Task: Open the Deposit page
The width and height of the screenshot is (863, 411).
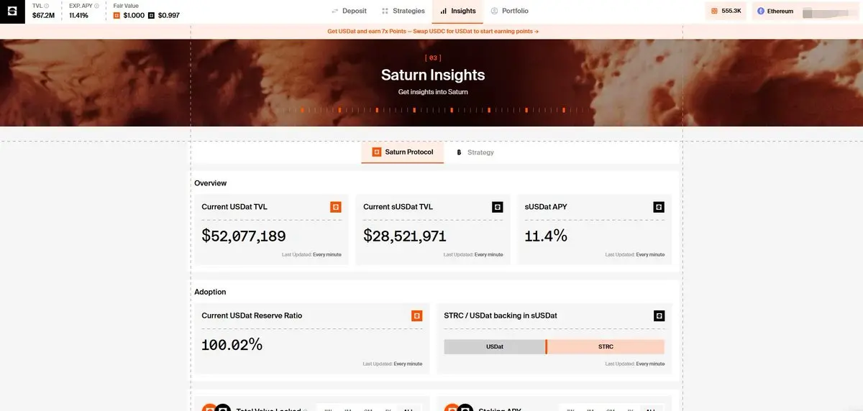Action: coord(350,11)
